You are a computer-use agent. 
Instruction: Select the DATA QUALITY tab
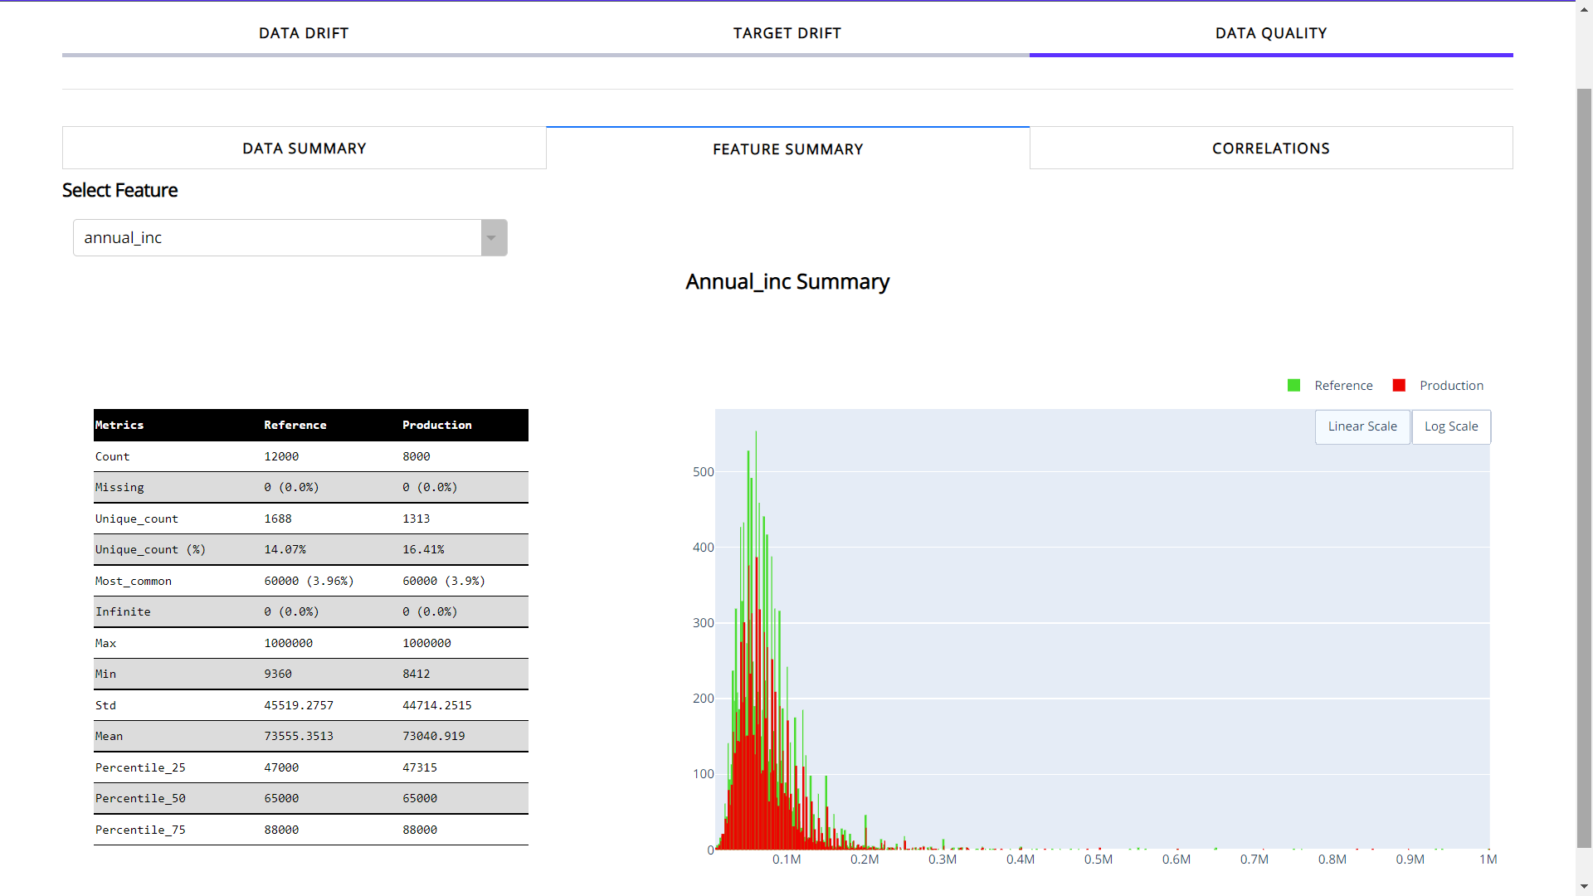click(1271, 33)
